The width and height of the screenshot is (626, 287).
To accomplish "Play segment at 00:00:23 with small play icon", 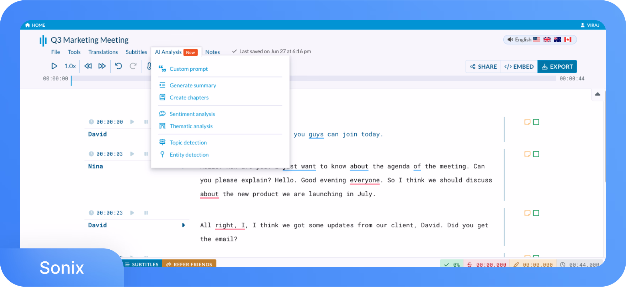I will pos(132,213).
